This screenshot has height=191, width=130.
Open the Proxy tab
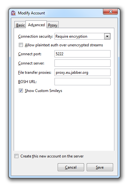tap(53, 25)
